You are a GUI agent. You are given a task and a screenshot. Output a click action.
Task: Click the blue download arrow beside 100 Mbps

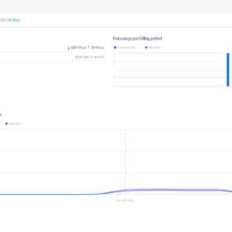pyautogui.click(x=68, y=48)
